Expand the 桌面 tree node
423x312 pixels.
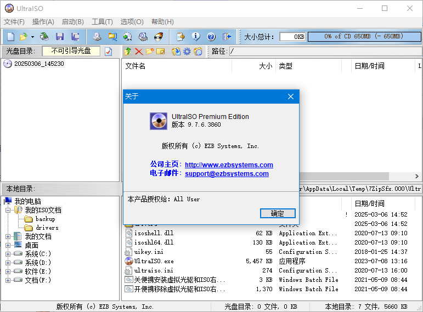coord(8,246)
